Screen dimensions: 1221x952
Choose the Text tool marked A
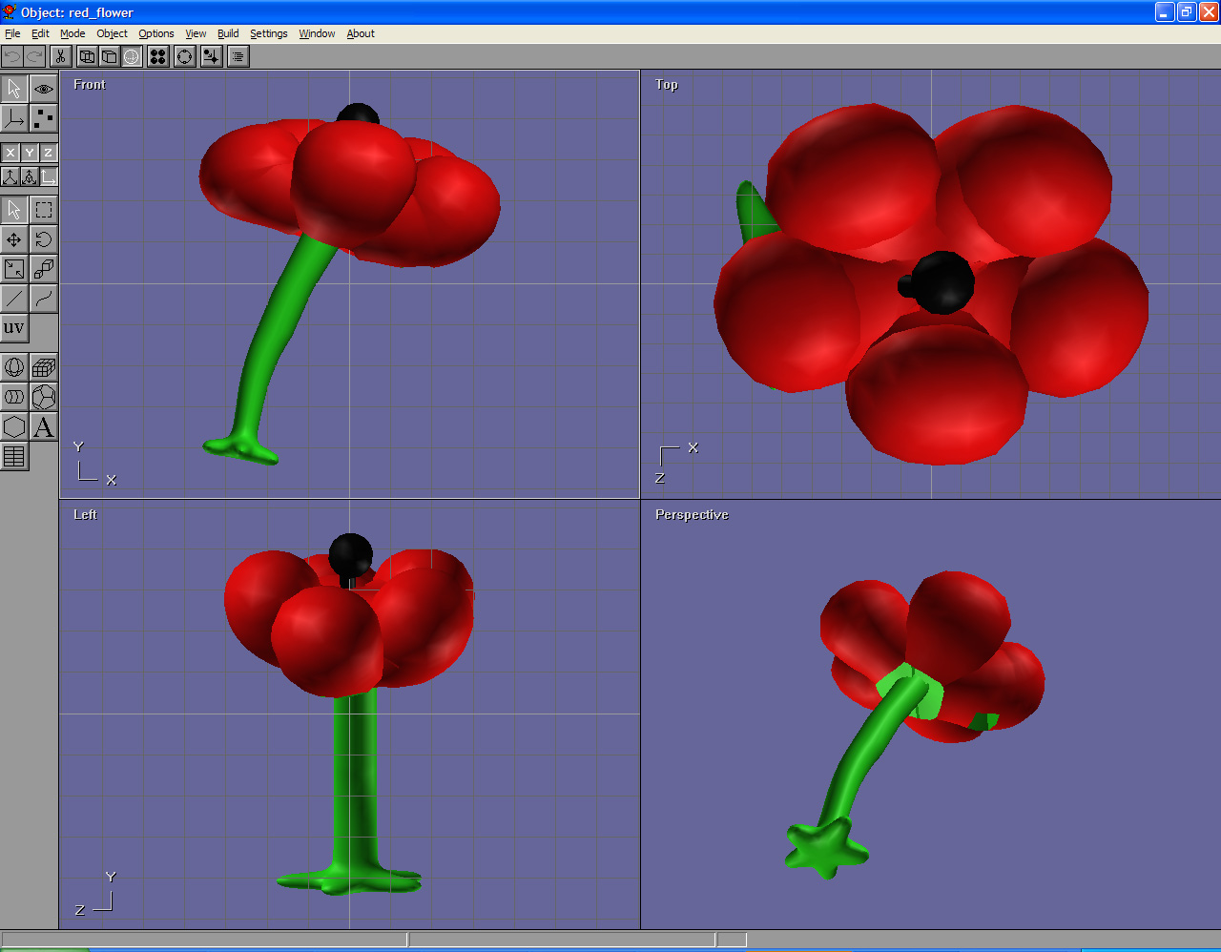(x=44, y=426)
